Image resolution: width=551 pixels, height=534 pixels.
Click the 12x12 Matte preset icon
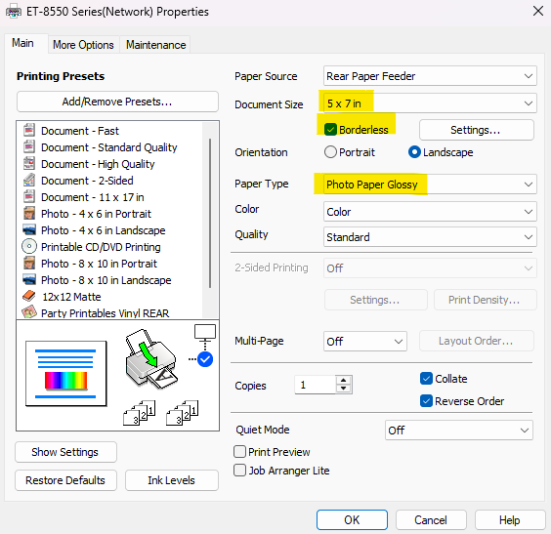tap(29, 297)
